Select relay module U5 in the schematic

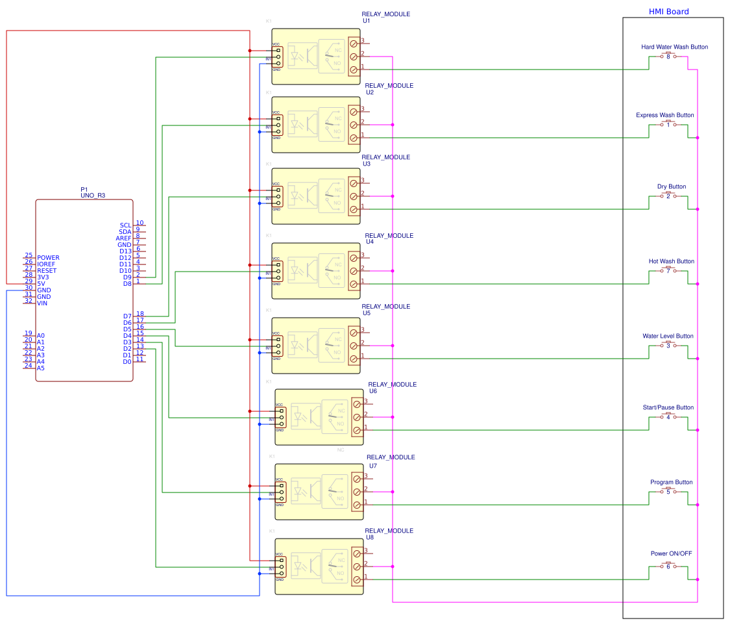pyautogui.click(x=315, y=346)
